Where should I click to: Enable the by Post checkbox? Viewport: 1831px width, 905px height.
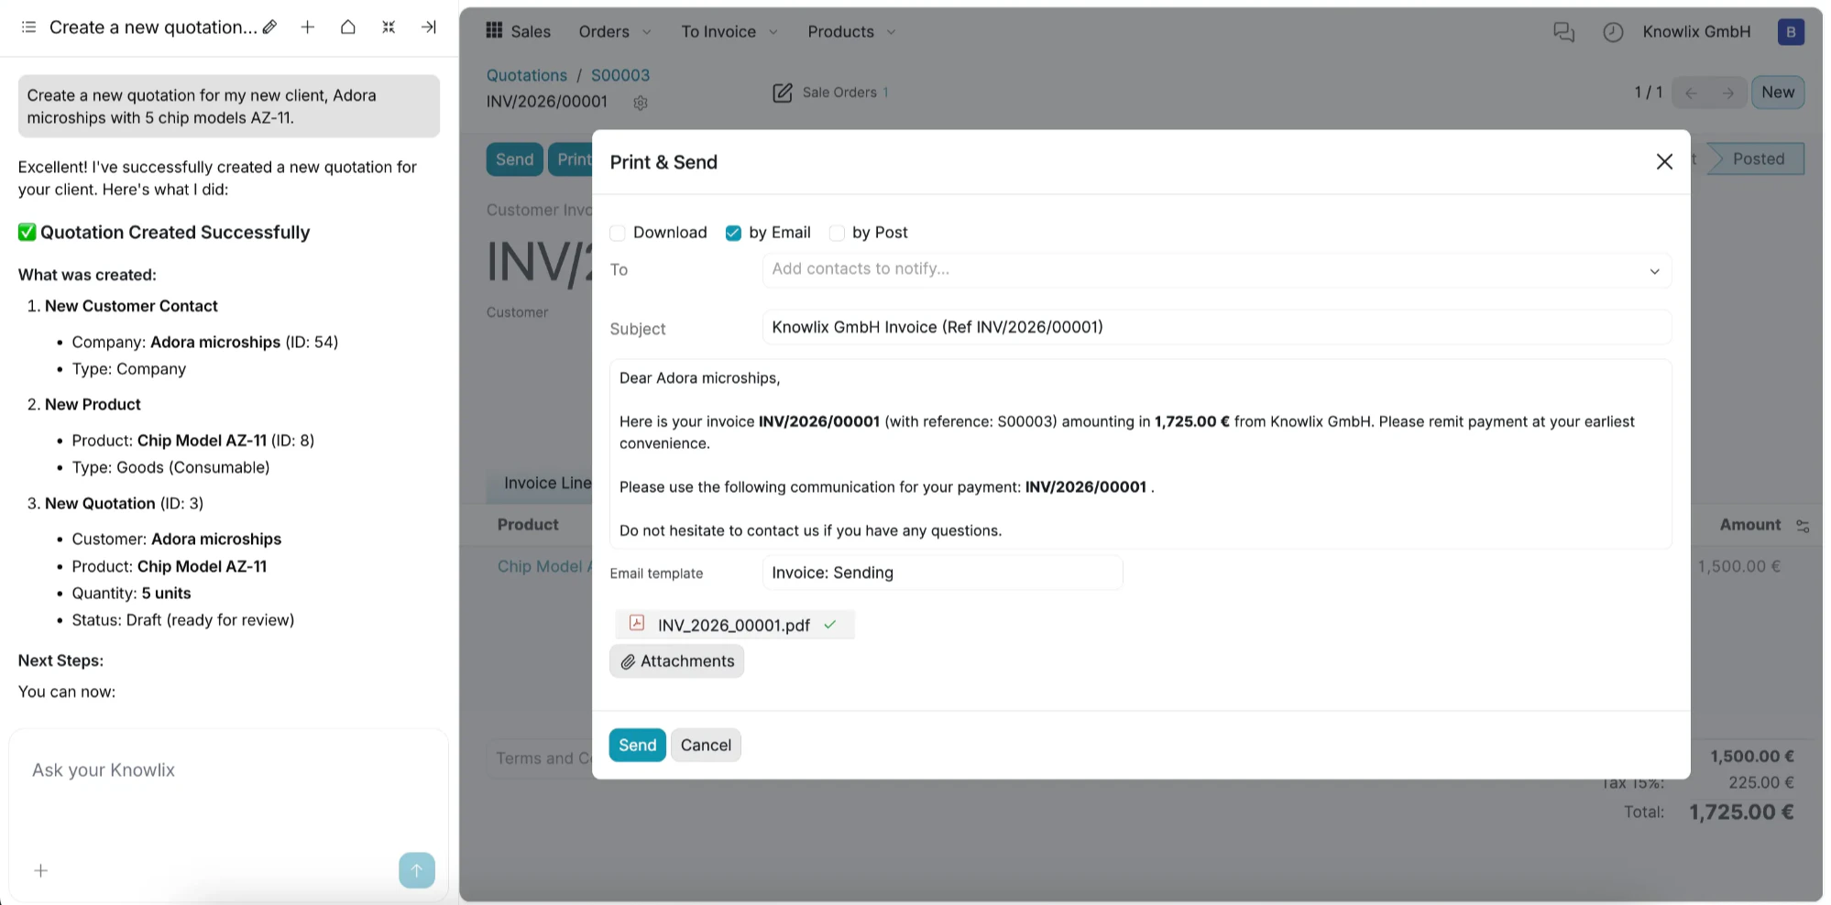pos(837,233)
